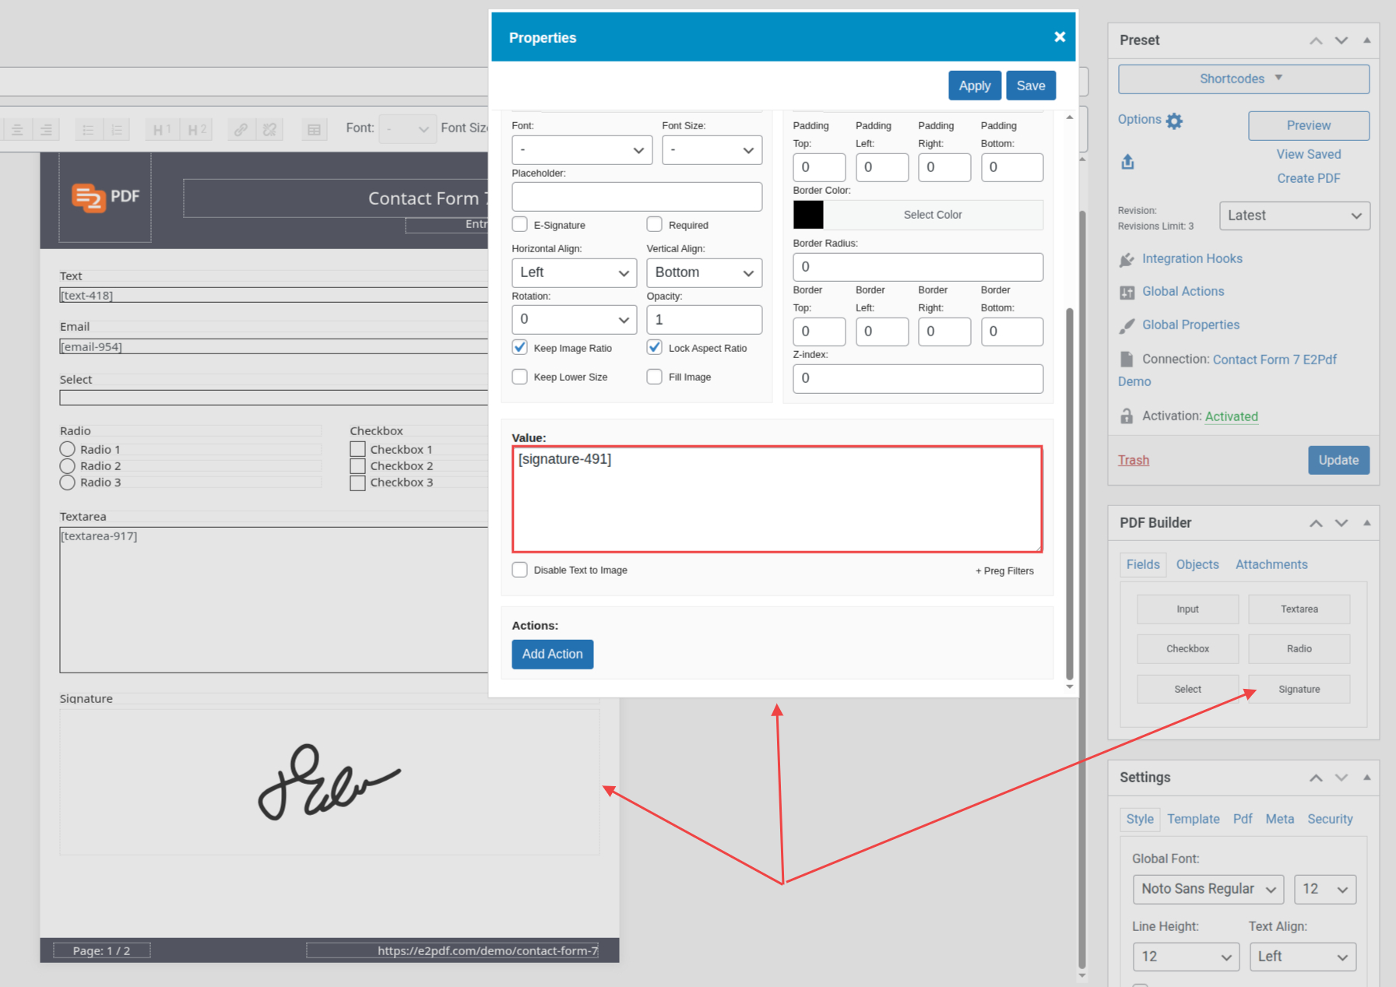This screenshot has height=987, width=1396.
Task: Click into the Value text area
Action: click(776, 499)
